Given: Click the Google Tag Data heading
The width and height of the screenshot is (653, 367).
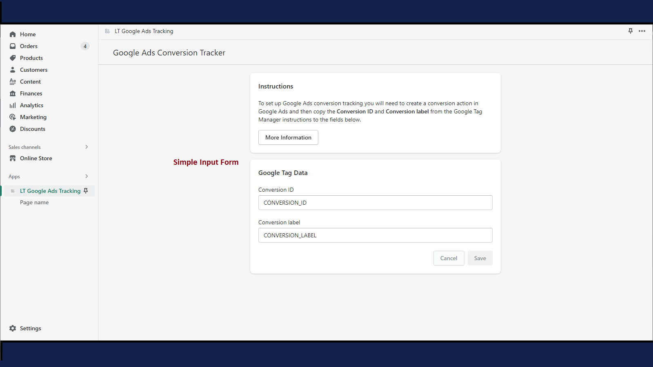Looking at the screenshot, I should [x=283, y=173].
